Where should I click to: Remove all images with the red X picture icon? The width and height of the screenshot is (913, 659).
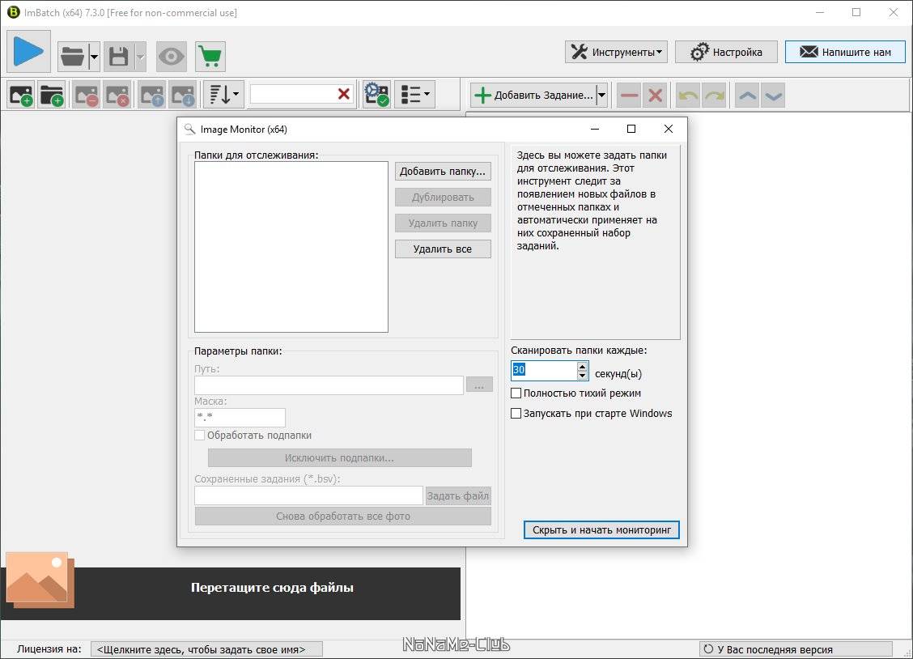point(117,94)
